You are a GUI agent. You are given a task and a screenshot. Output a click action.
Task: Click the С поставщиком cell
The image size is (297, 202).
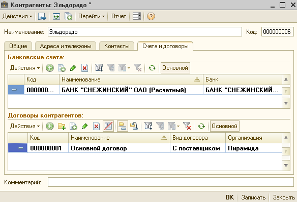(198, 148)
